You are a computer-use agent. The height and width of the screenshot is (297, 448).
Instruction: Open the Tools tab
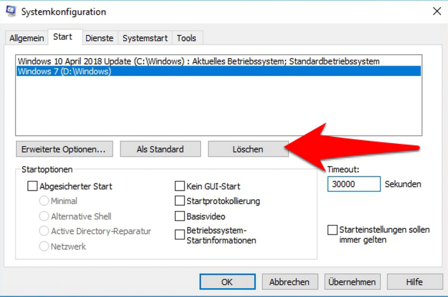coord(186,38)
